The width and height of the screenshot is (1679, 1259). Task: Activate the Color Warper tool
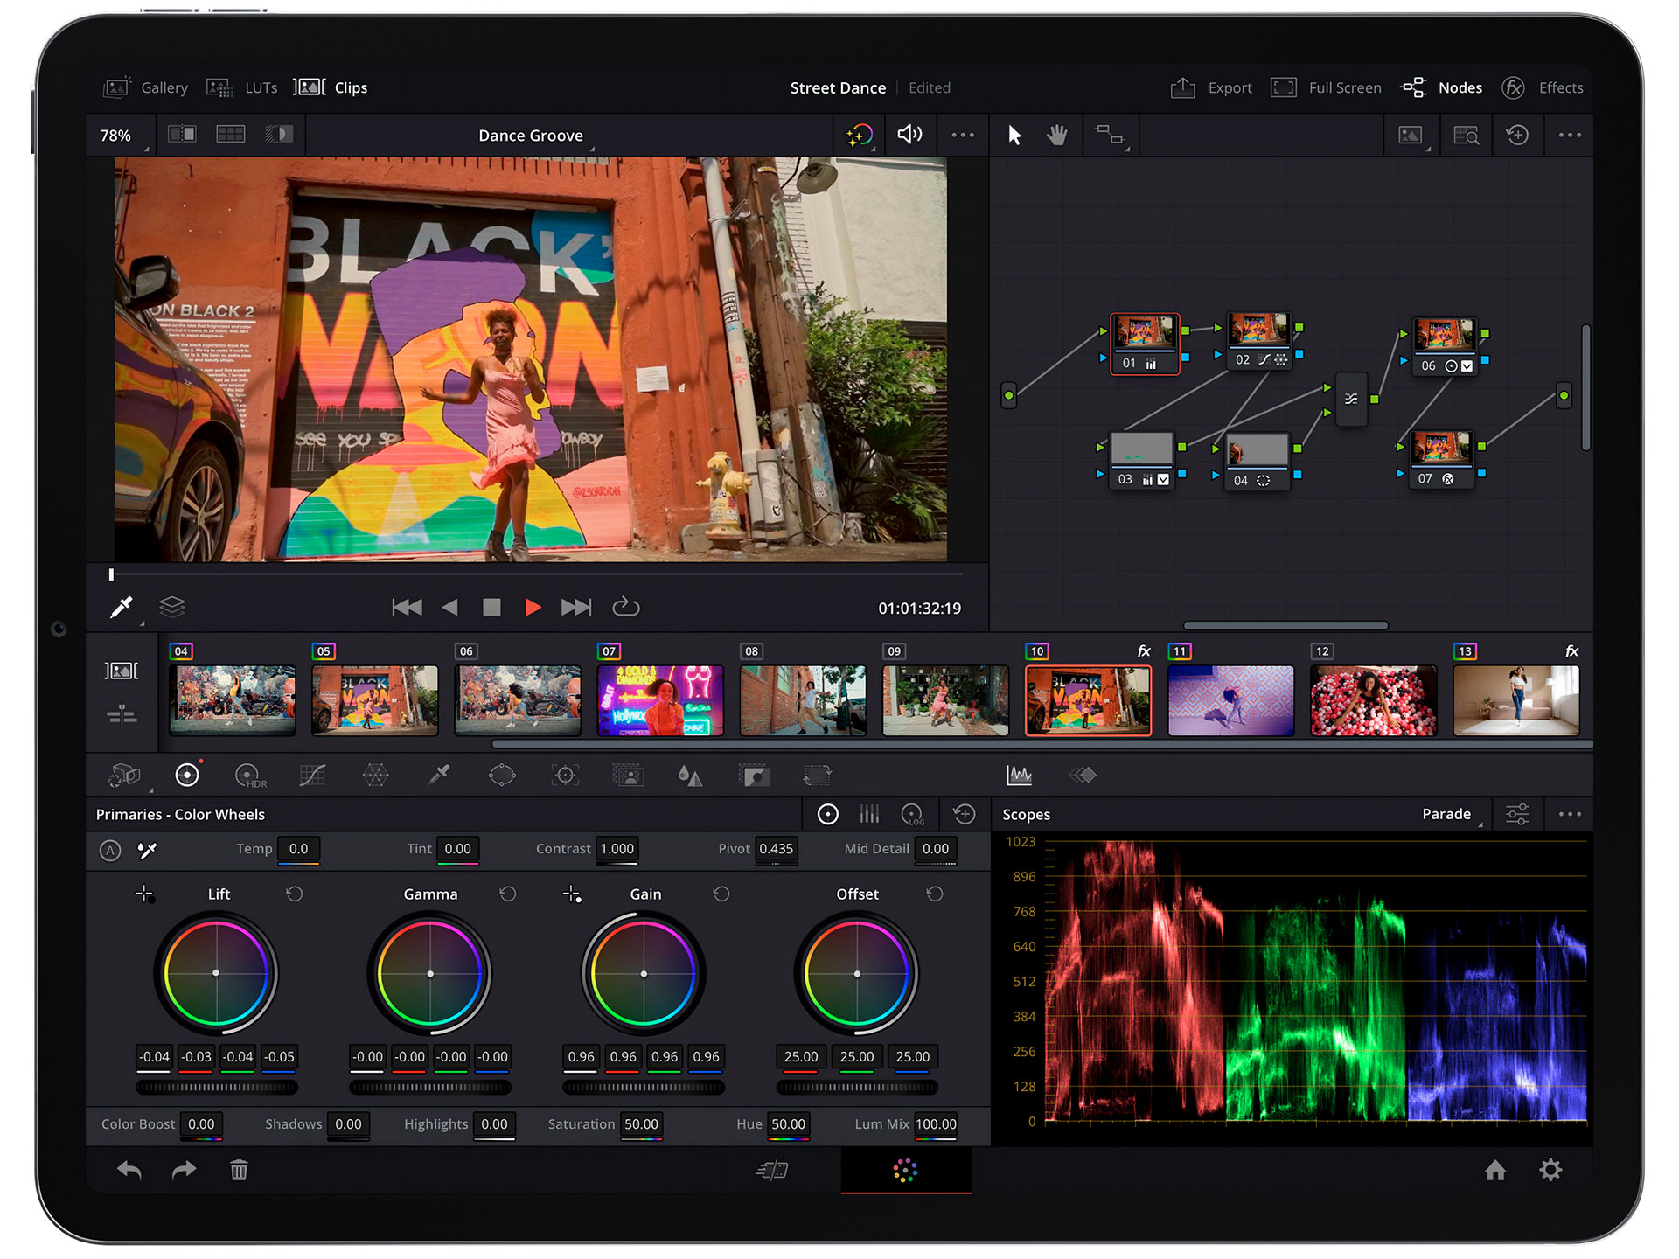375,775
